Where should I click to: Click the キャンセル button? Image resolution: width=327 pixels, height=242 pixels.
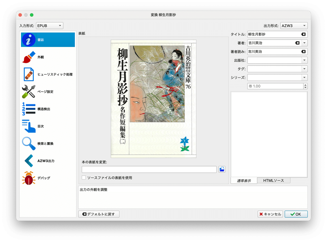270,214
